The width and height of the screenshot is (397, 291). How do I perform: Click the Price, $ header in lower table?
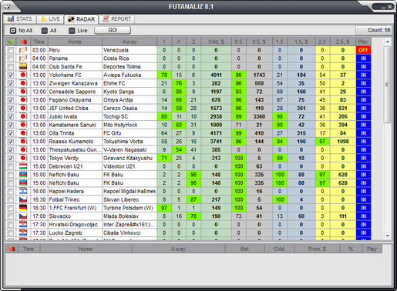(x=317, y=249)
